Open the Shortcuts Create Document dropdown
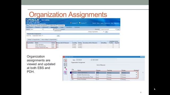This screenshot has height=95, width=170. pyautogui.click(x=108, y=29)
